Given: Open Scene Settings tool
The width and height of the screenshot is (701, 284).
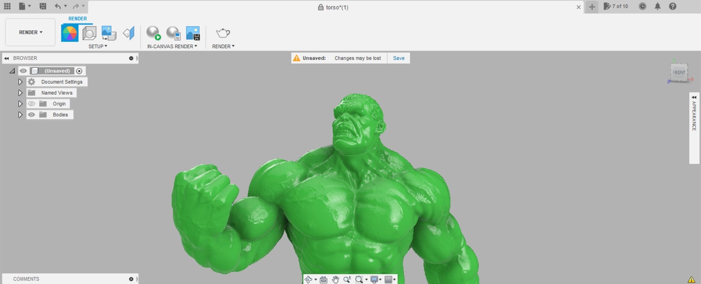Looking at the screenshot, I should pos(89,33).
